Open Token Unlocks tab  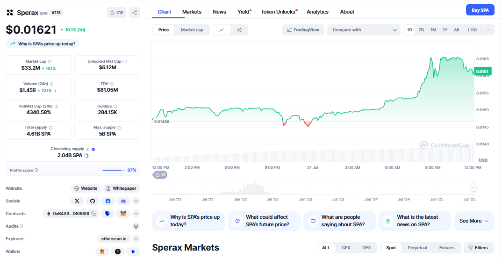(x=278, y=12)
